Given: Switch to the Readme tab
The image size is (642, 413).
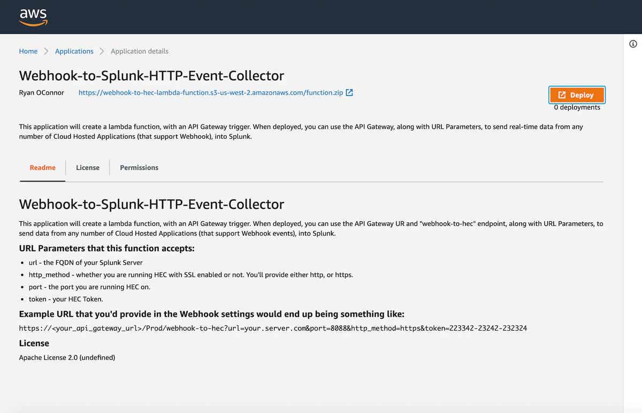Looking at the screenshot, I should [43, 168].
